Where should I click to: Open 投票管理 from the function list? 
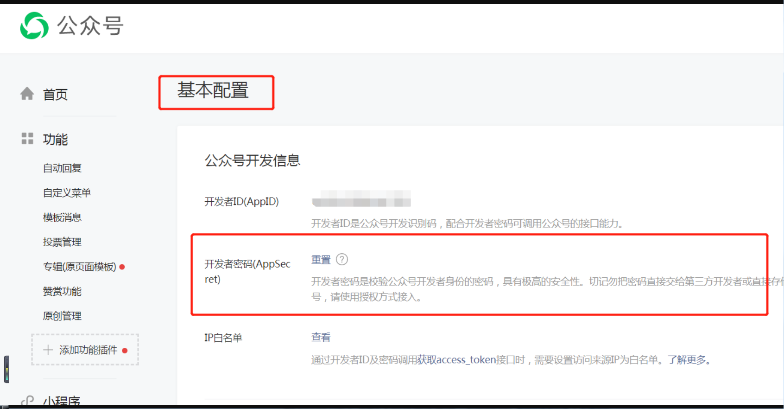click(x=62, y=242)
